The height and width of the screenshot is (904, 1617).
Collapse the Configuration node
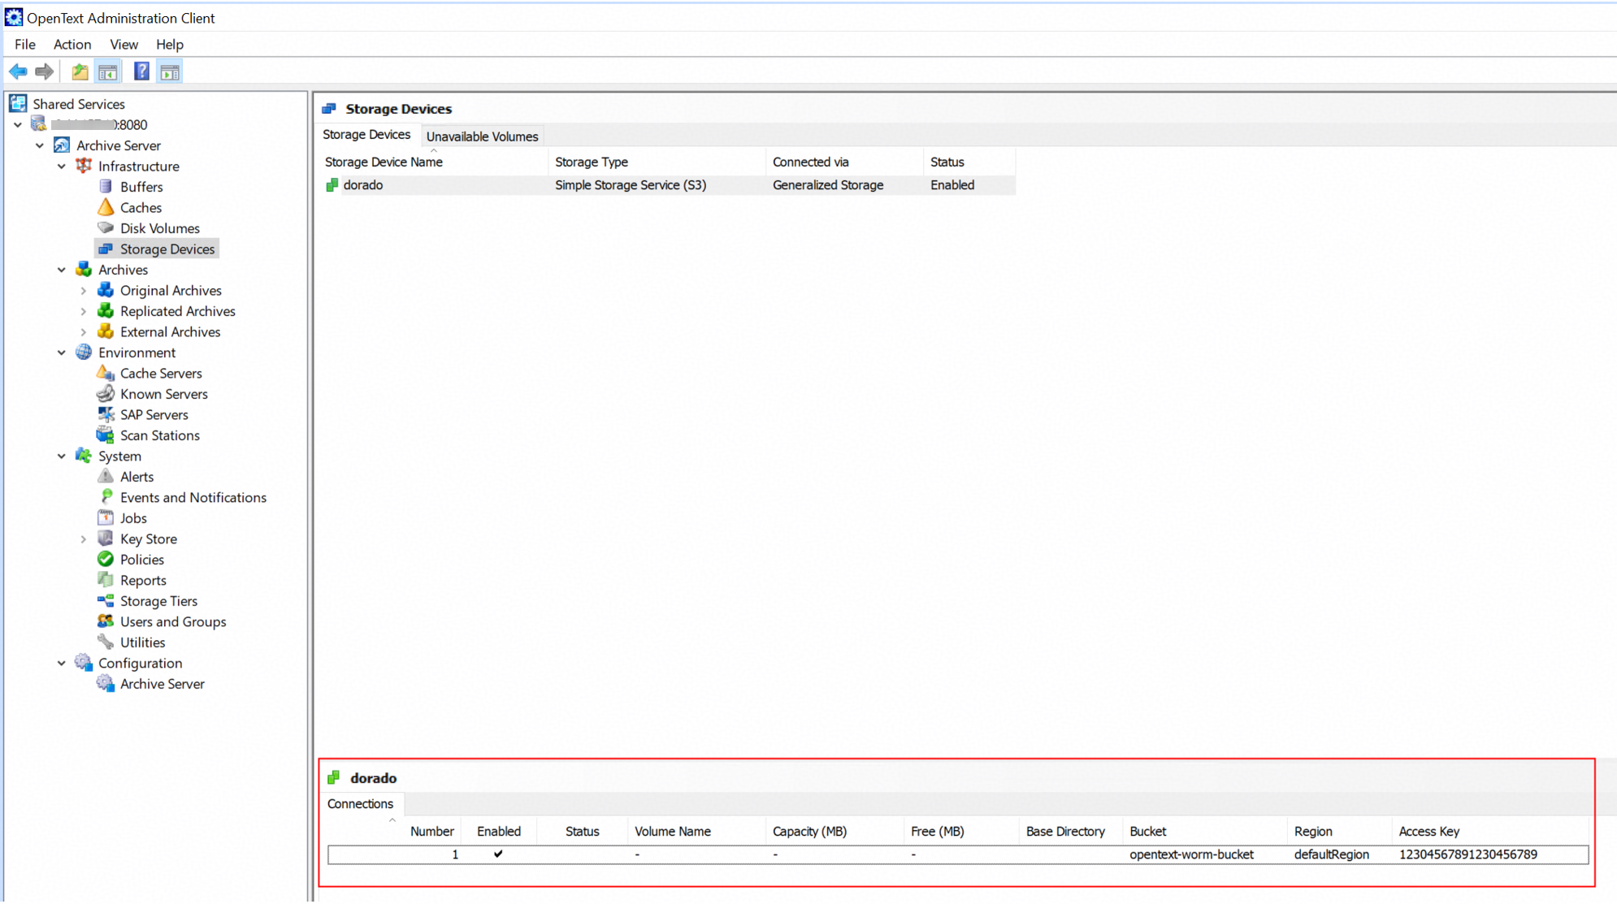[x=62, y=664]
